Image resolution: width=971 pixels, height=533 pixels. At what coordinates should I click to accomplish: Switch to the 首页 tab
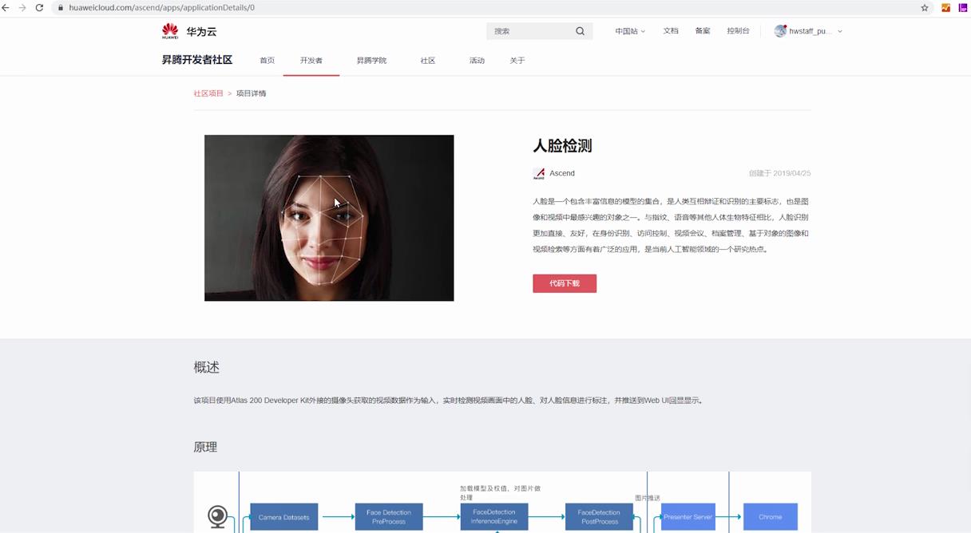pos(267,60)
